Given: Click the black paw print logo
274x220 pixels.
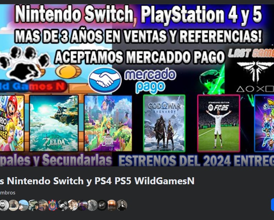Looking at the screenshot, I should (x=25, y=64).
